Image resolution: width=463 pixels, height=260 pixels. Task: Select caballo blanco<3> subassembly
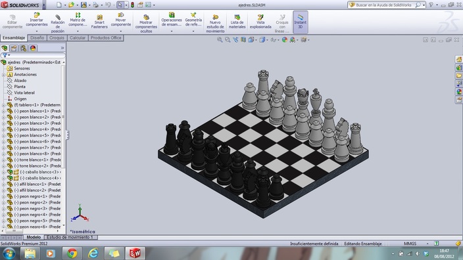[34, 172]
